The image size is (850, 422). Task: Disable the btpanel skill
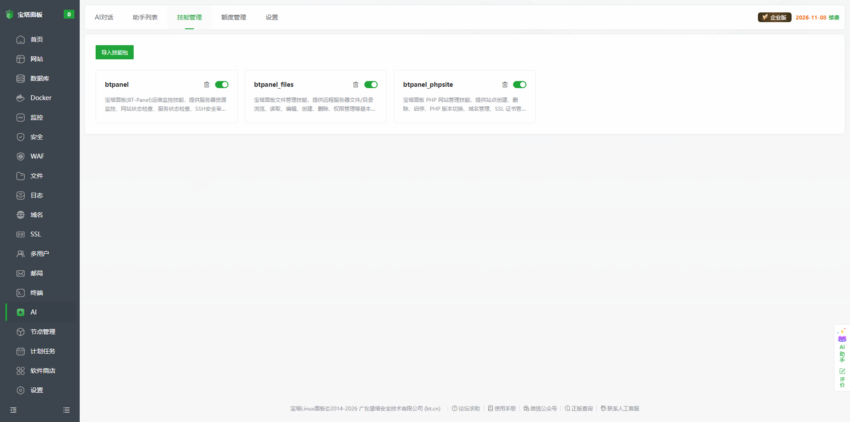coord(222,85)
